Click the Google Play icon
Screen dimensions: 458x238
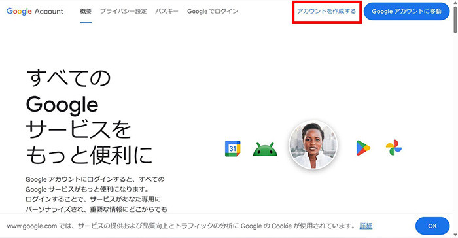pos(363,148)
